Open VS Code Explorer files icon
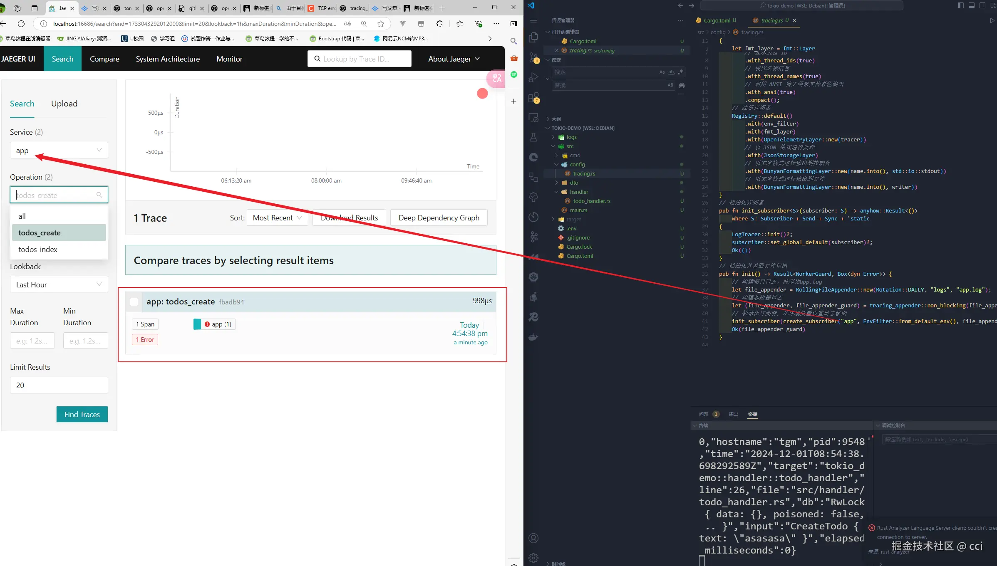Screen dimensions: 997x566 tap(533, 37)
